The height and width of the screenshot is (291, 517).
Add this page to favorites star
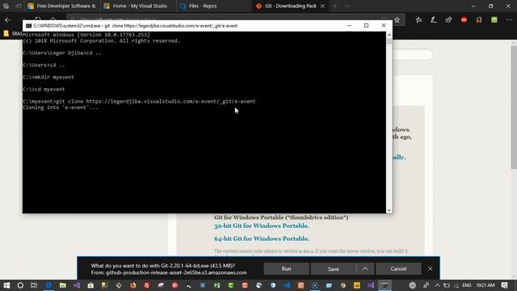[397, 19]
